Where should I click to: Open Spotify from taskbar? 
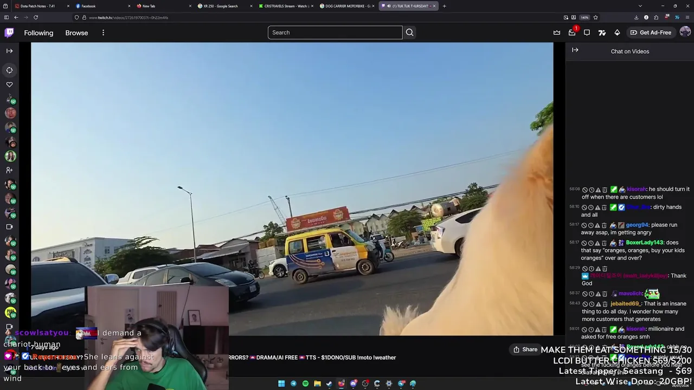[305, 383]
